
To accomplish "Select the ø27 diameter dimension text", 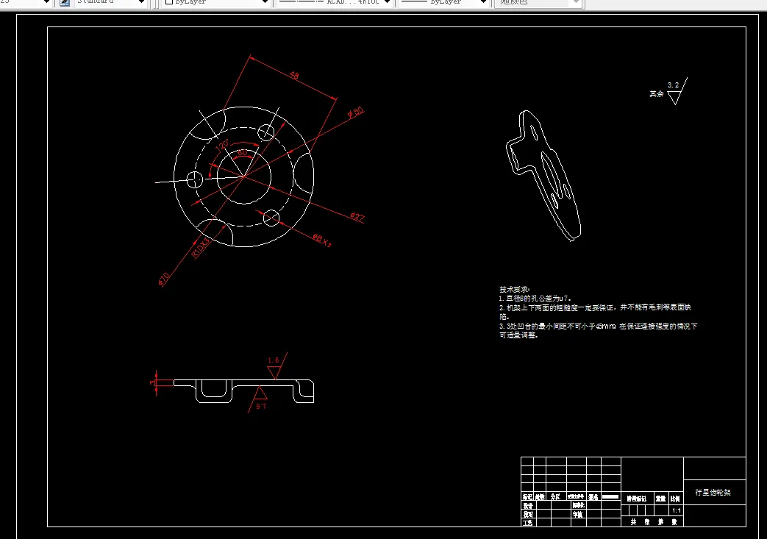I will tap(357, 216).
